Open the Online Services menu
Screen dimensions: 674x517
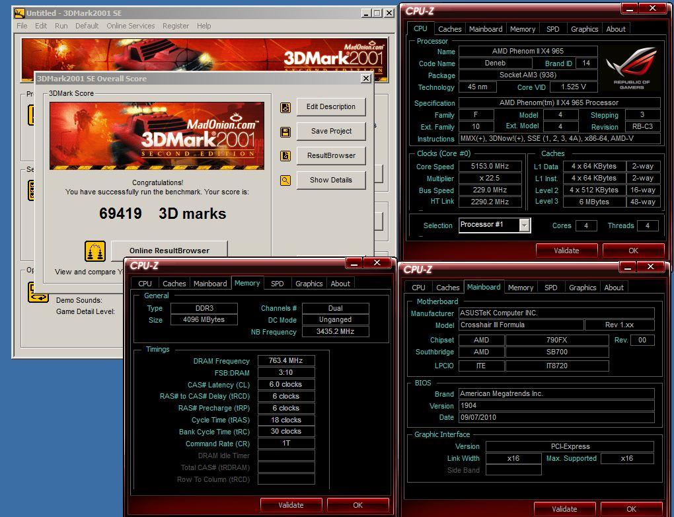tap(131, 26)
